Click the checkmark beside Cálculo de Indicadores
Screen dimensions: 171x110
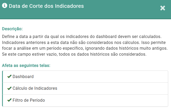point(9,88)
